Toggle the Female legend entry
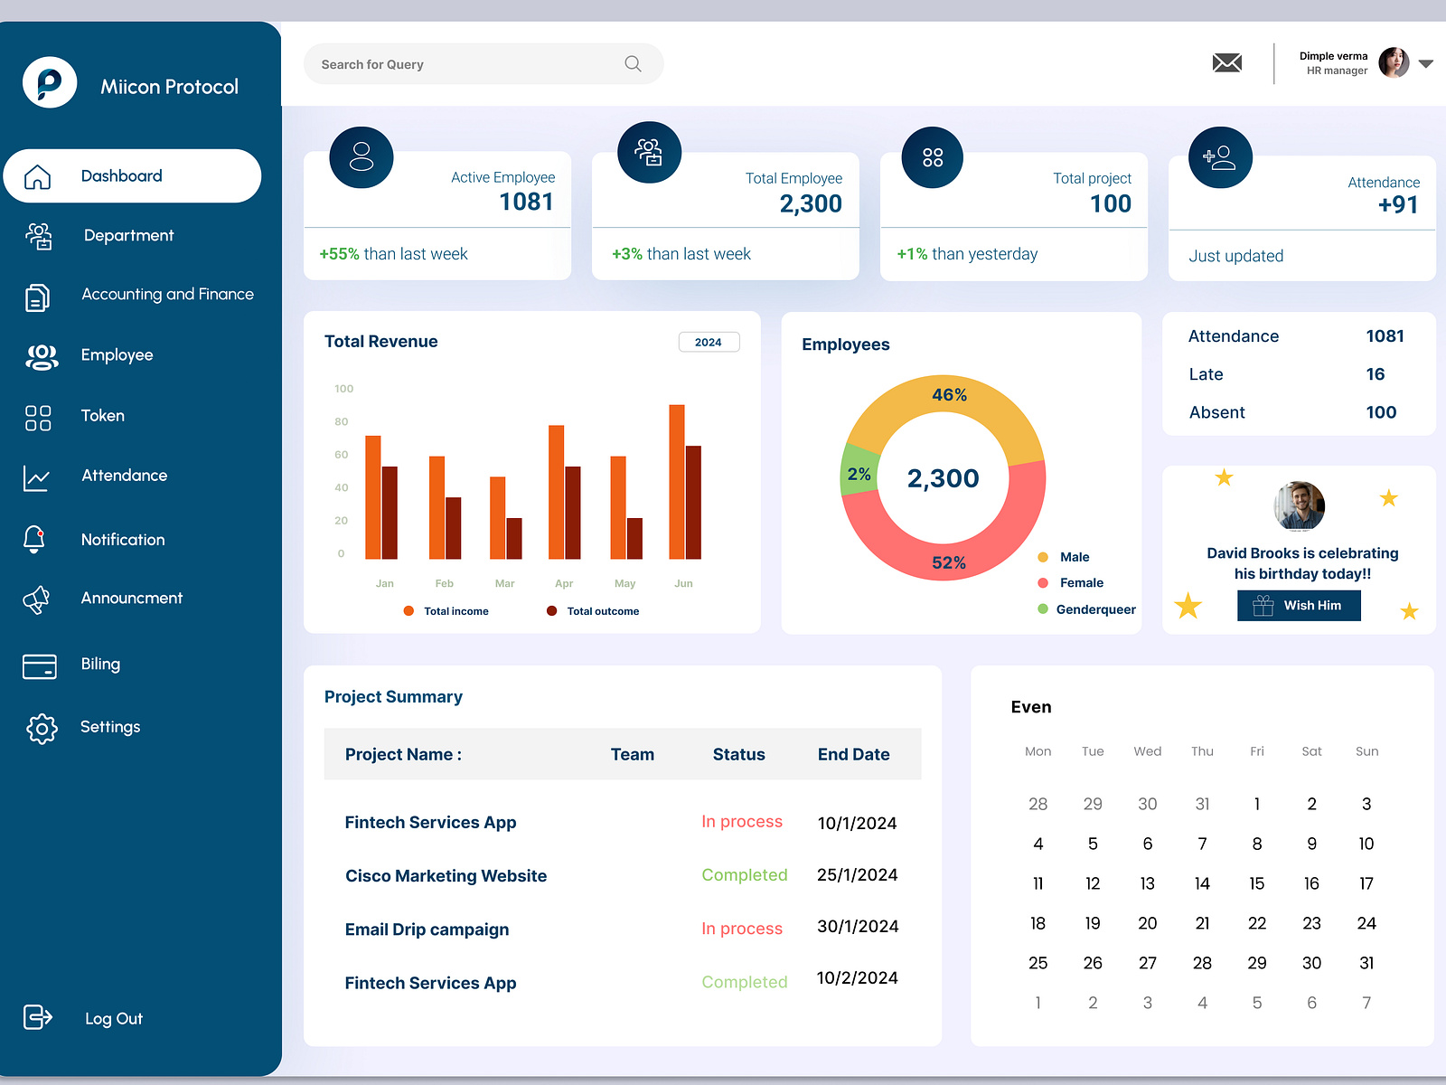This screenshot has height=1085, width=1446. [1072, 582]
